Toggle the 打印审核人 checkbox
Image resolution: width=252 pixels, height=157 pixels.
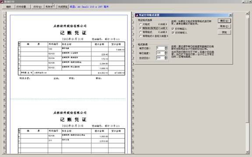click(173, 33)
